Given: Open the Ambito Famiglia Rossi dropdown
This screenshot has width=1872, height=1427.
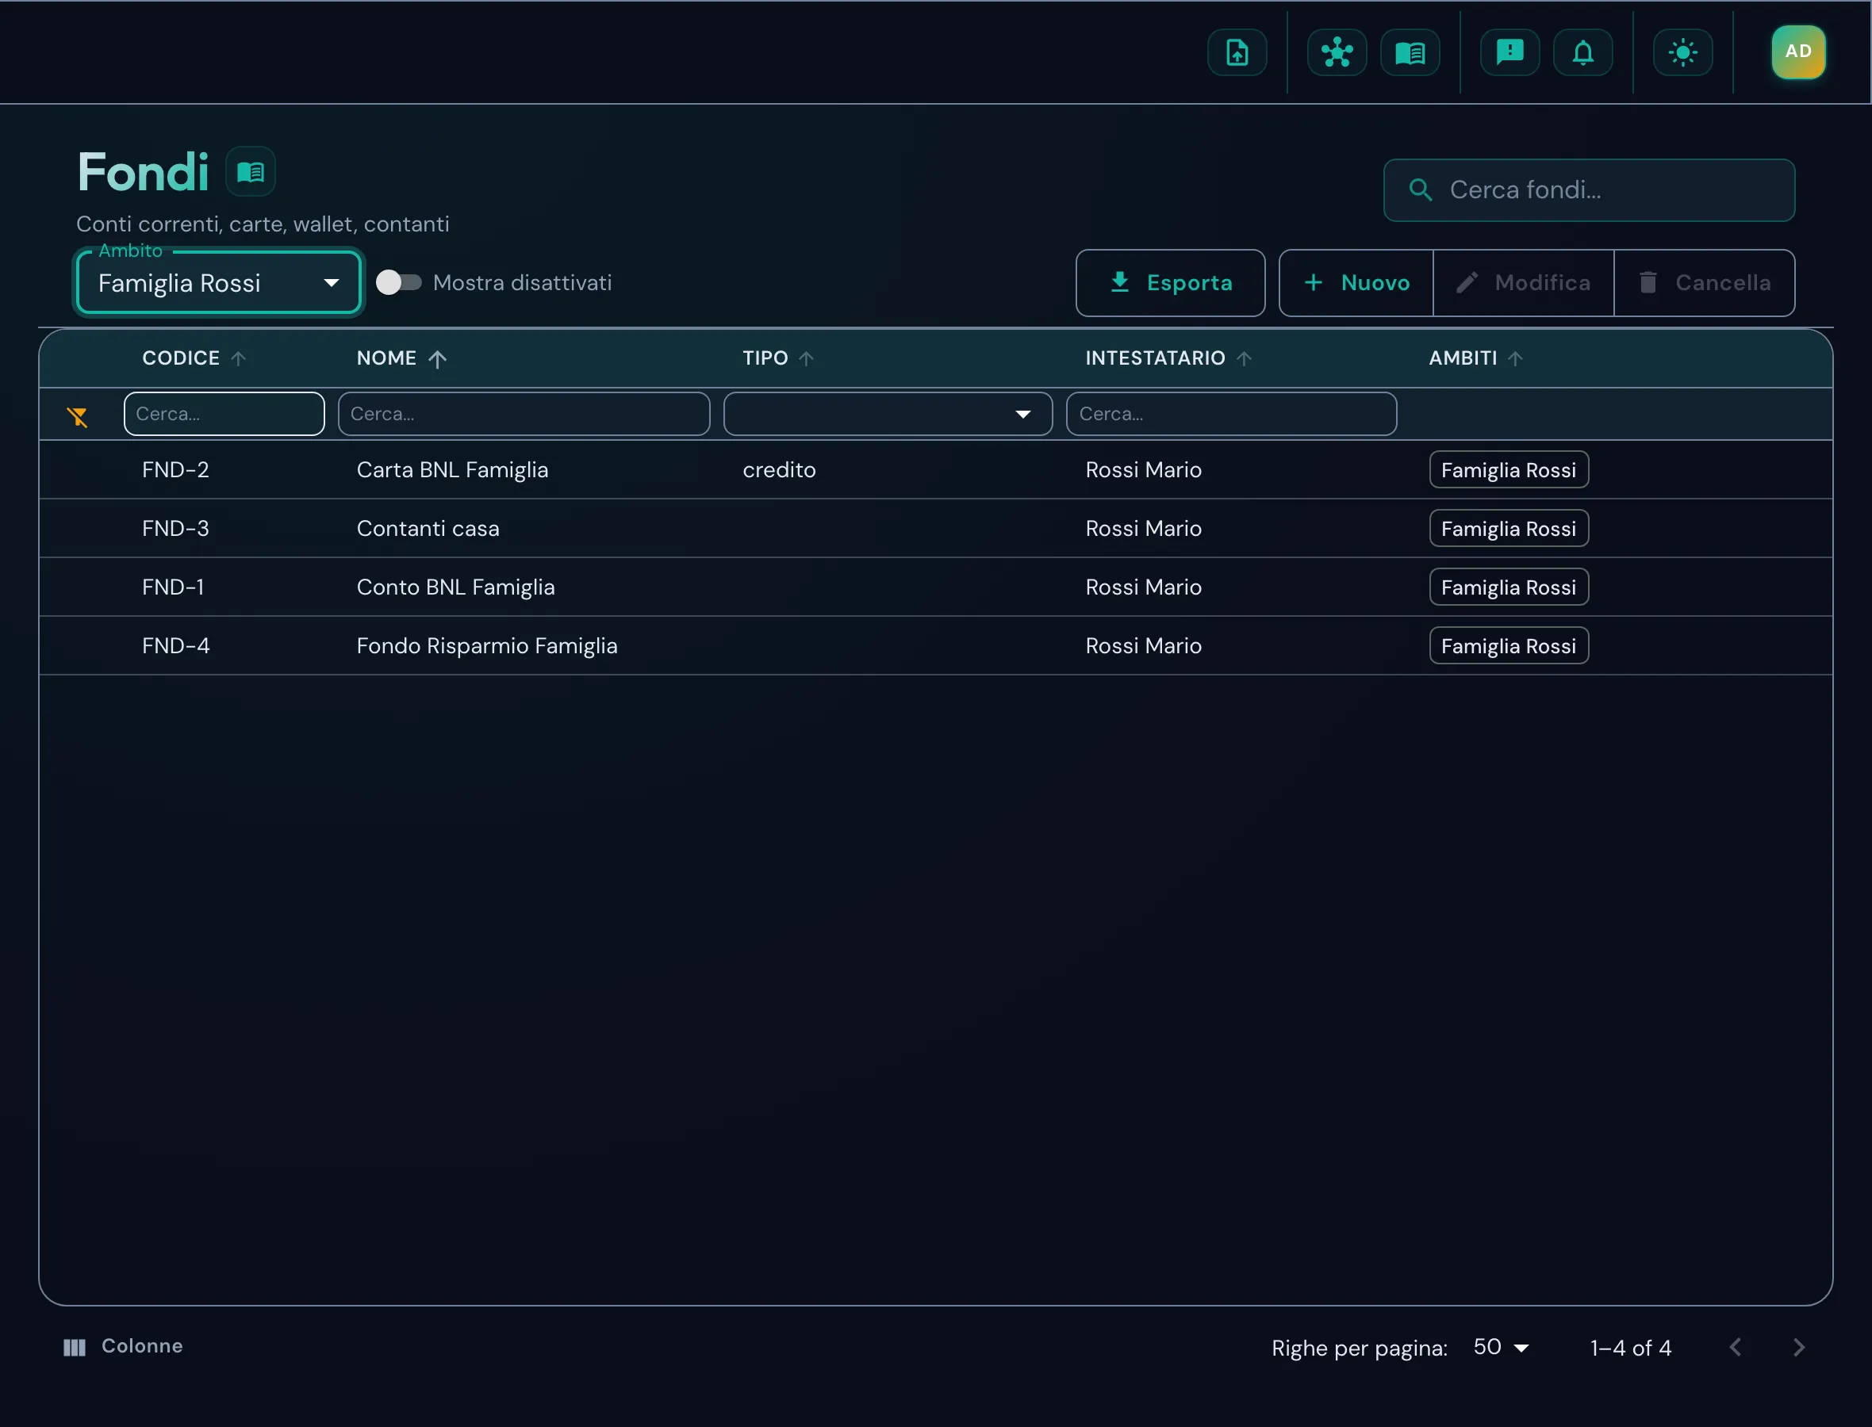Looking at the screenshot, I should 219,283.
